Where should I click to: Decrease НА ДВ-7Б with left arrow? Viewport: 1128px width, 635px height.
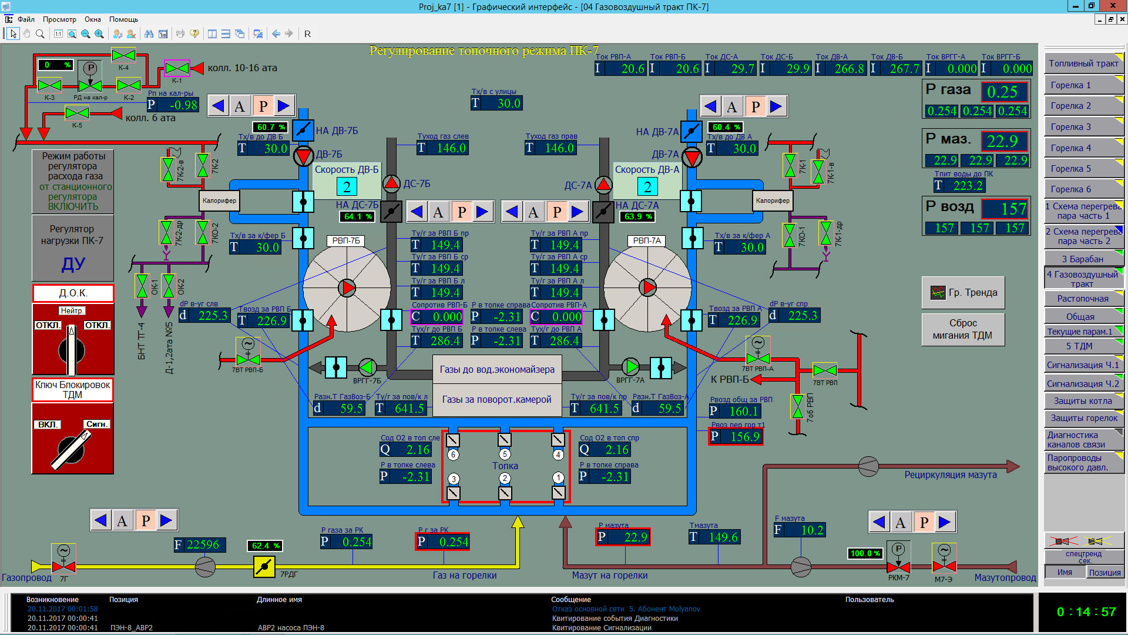point(218,106)
